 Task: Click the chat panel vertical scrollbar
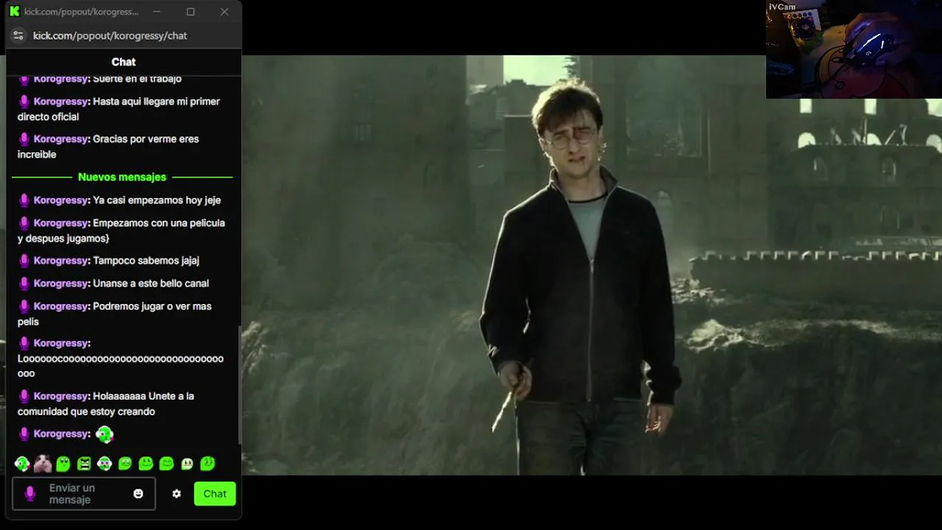[239, 384]
